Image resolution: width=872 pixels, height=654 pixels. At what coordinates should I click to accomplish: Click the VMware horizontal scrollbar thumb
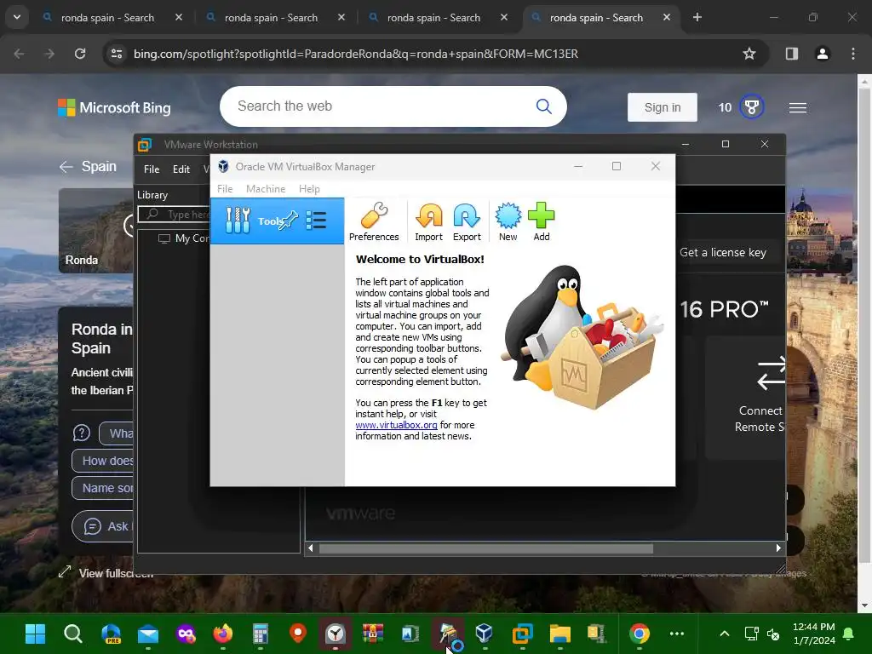pos(485,548)
